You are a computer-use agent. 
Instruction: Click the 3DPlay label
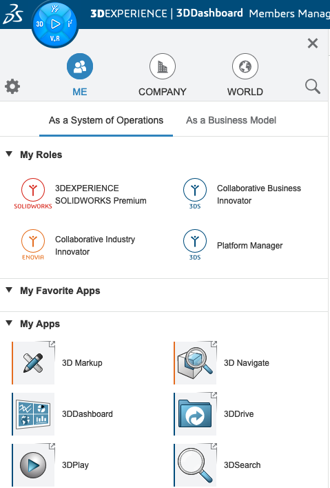coord(75,465)
